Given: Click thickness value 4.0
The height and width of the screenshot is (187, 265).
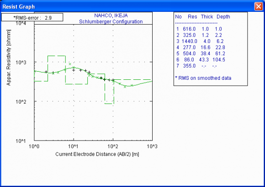Looking at the screenshot, I should click(207, 41).
